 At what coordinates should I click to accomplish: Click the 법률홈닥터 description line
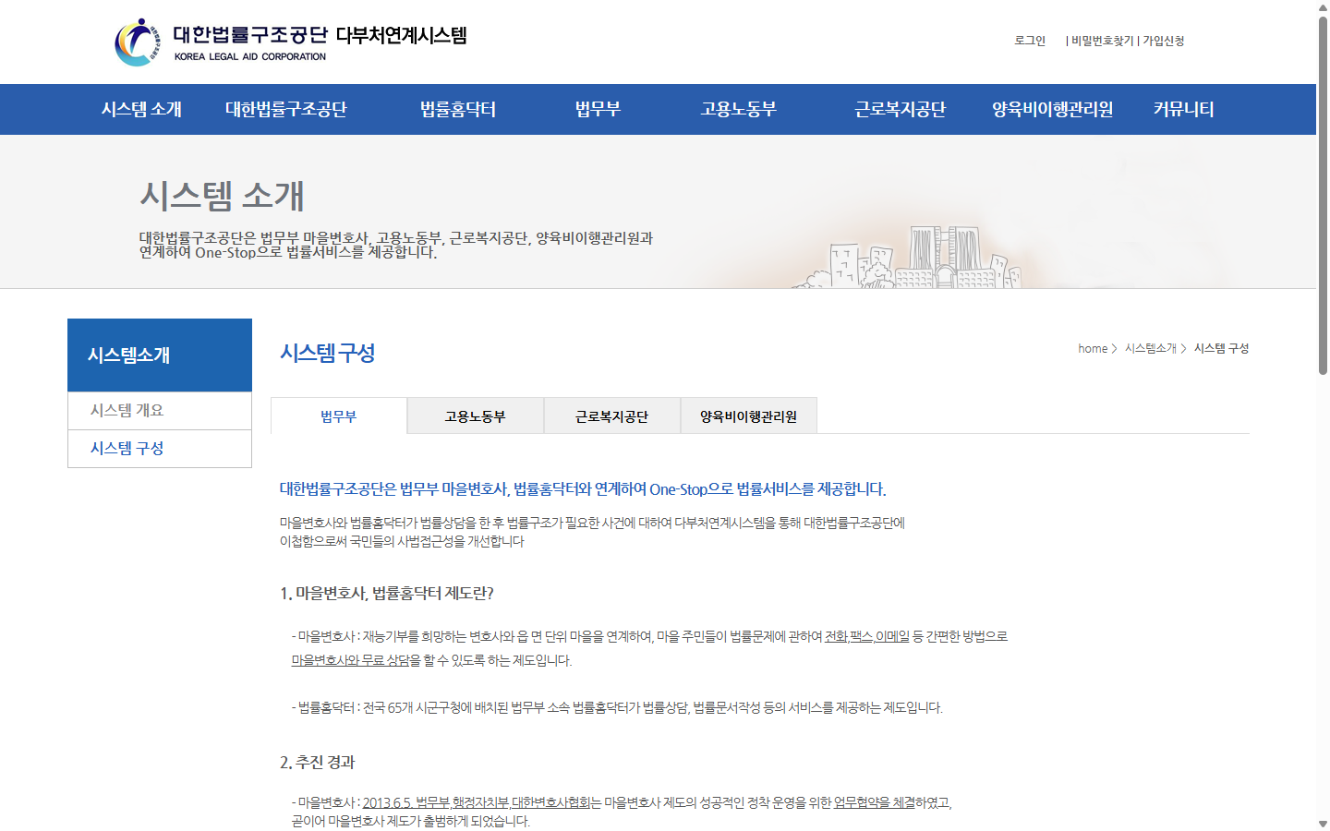pos(617,707)
